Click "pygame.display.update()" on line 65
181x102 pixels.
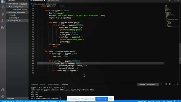(x=60, y=18)
